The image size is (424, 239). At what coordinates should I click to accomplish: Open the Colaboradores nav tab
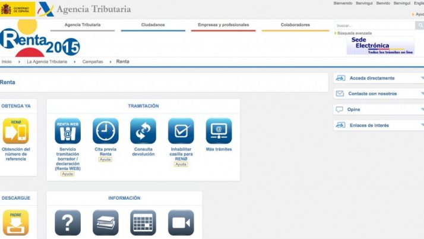click(295, 25)
